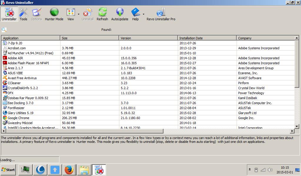Click the Uninstall toolbar icon
The image size is (301, 176).
click(x=88, y=14)
